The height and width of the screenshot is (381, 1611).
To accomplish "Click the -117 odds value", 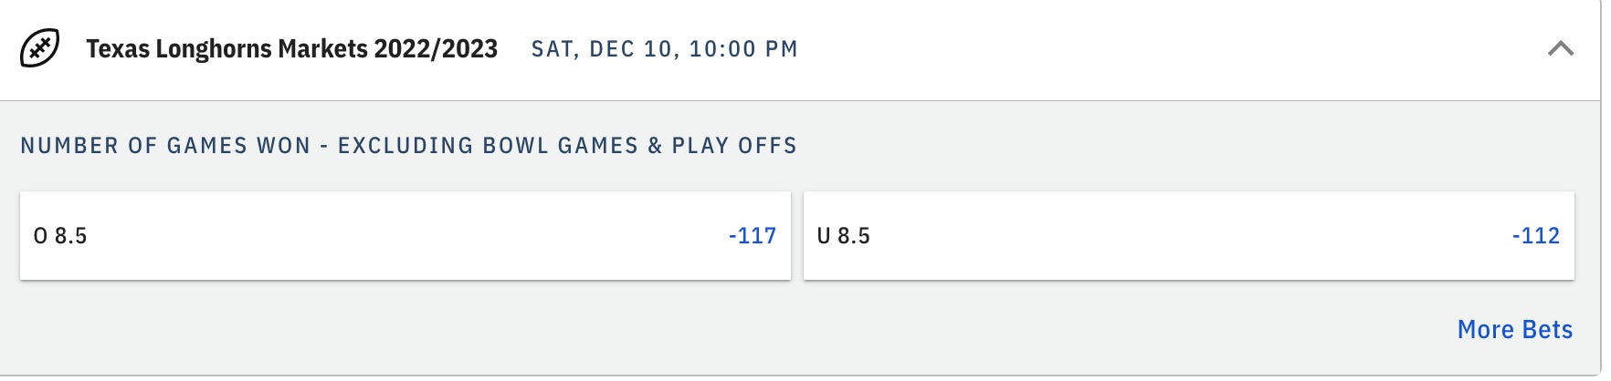I will tap(752, 236).
